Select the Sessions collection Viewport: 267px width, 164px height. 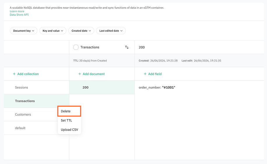pyautogui.click(x=36, y=88)
